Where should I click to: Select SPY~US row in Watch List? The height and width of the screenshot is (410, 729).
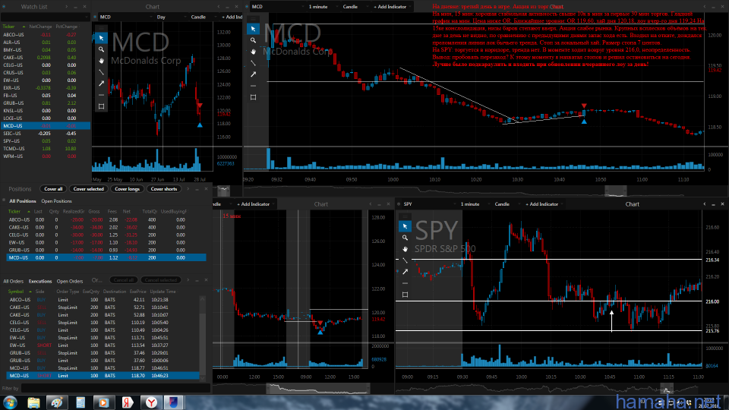tap(45, 141)
